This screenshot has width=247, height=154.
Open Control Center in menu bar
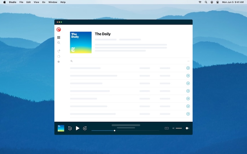(x=218, y=2)
